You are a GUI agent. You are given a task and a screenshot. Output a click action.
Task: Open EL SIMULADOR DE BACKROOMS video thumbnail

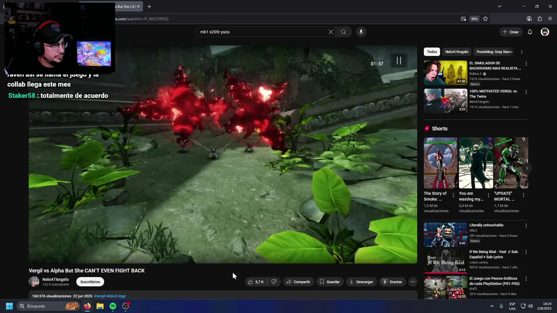(x=445, y=73)
